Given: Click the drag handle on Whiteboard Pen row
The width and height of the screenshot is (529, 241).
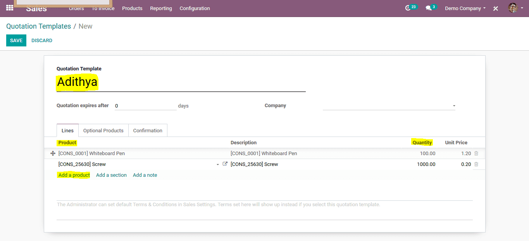Looking at the screenshot, I should tap(53, 154).
